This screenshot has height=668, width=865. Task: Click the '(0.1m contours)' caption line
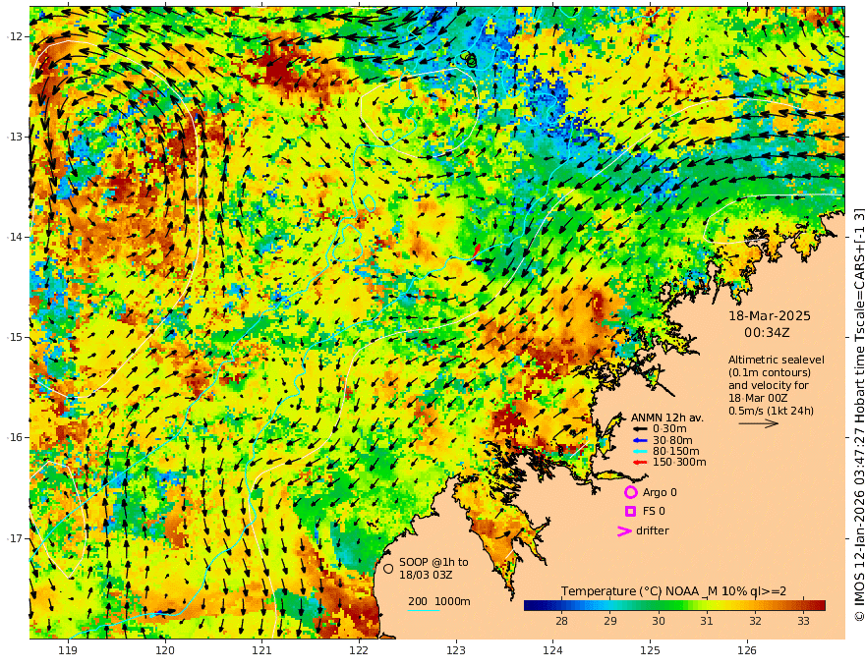(x=769, y=372)
